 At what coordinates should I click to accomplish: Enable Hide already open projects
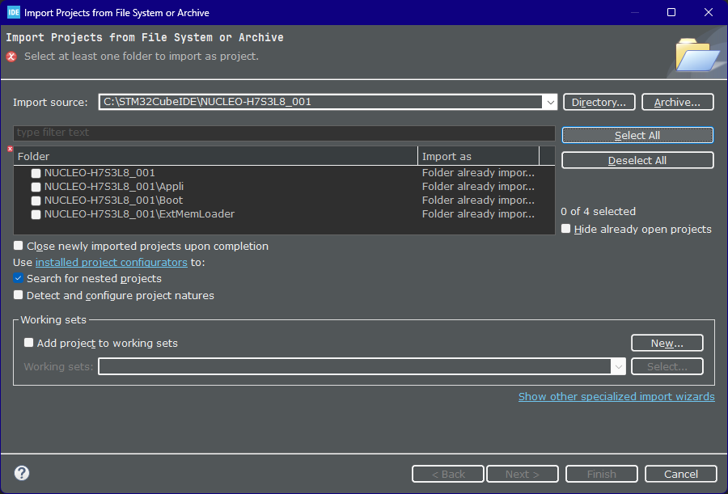(x=566, y=229)
